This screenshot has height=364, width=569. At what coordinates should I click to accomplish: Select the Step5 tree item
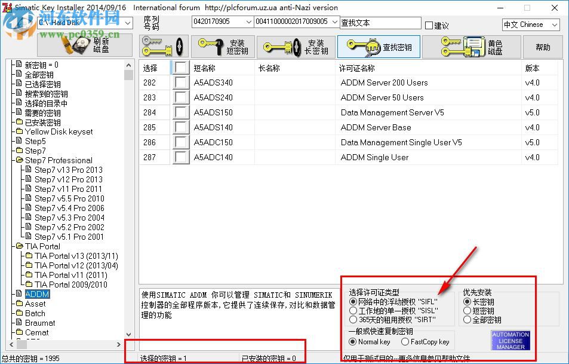[35, 141]
